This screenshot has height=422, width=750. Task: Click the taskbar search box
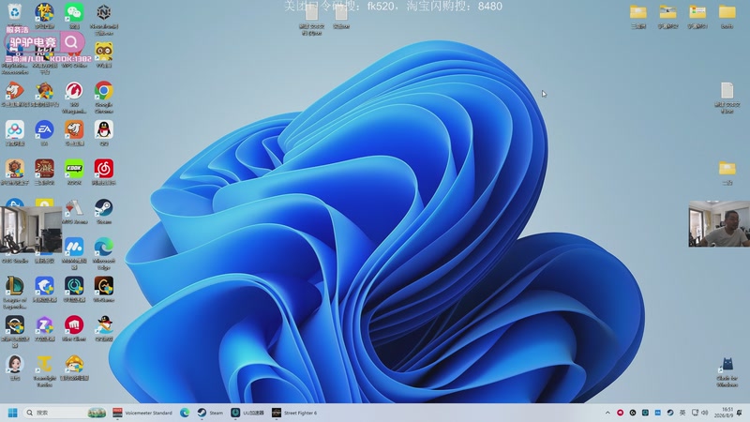(x=66, y=413)
